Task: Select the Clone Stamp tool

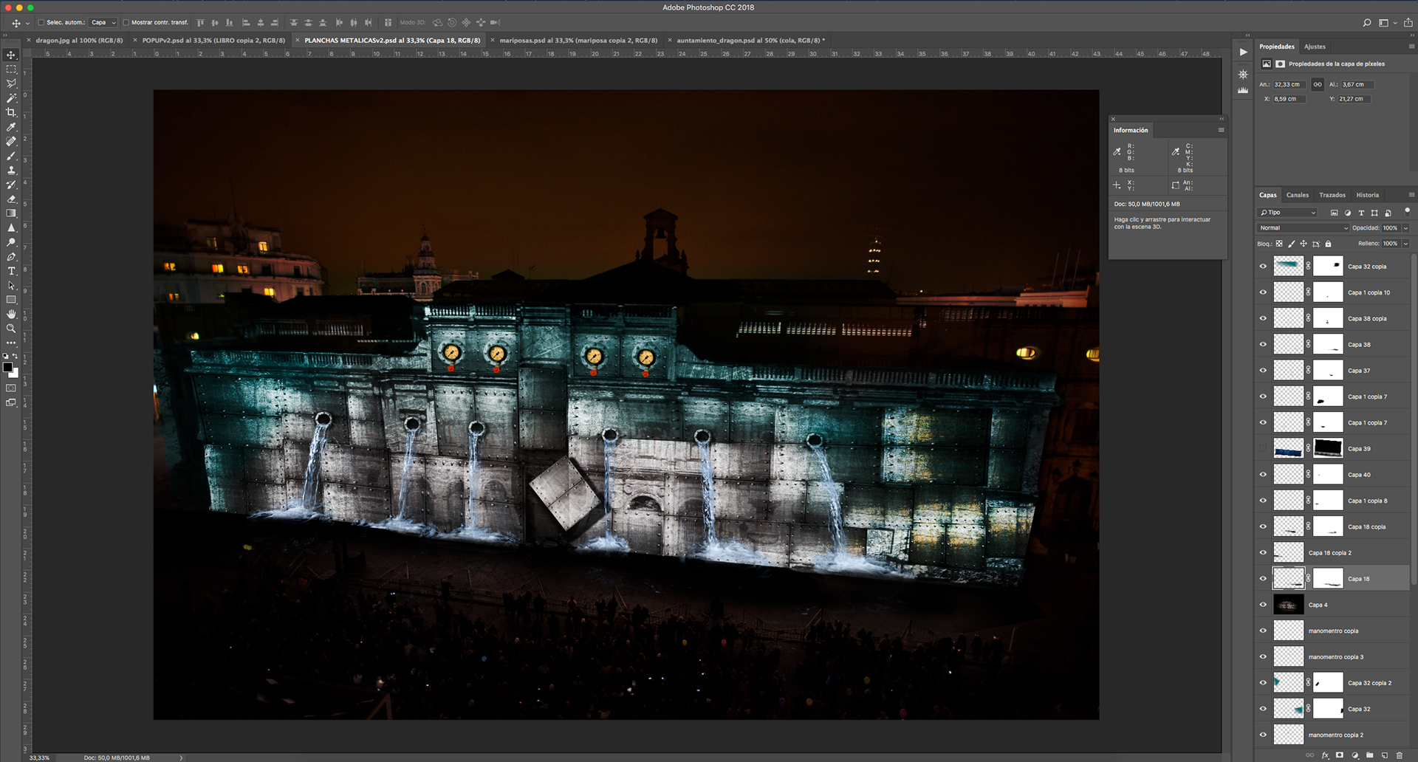Action: pos(11,170)
